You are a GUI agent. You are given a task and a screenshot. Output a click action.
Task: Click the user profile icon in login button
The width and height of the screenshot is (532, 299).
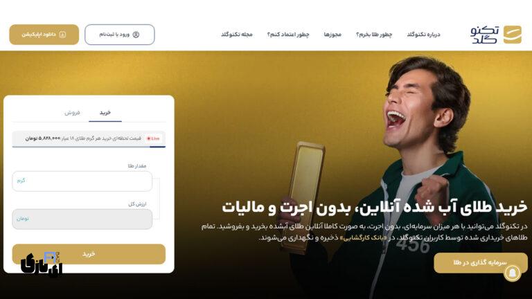[136, 35]
